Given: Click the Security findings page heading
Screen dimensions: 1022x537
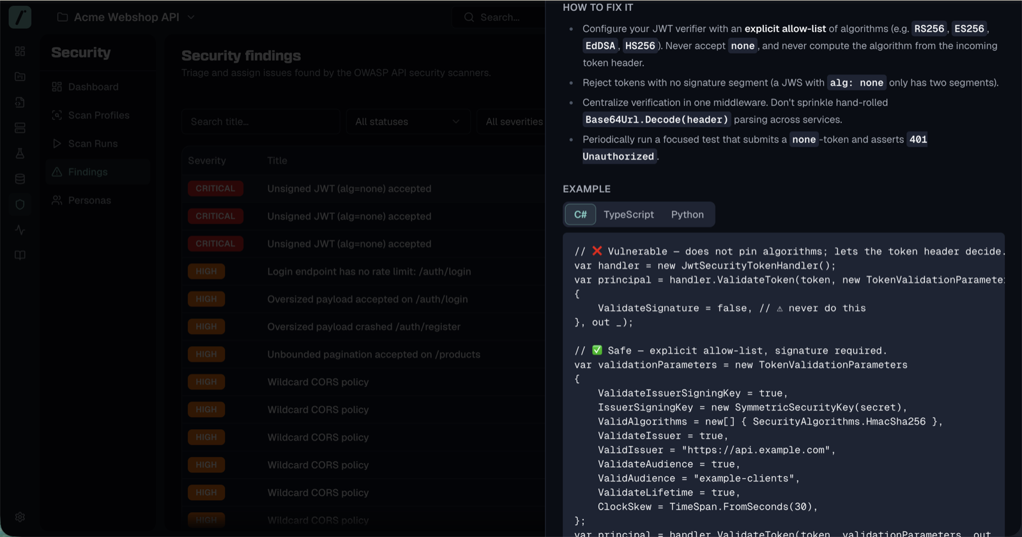Looking at the screenshot, I should (x=241, y=56).
